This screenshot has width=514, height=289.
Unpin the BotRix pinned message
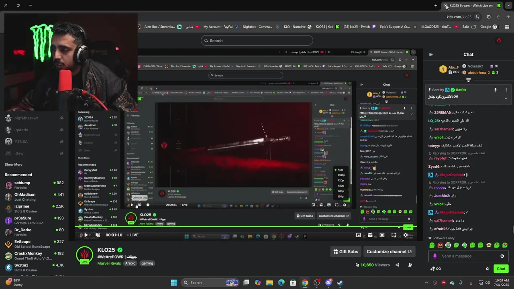496,90
